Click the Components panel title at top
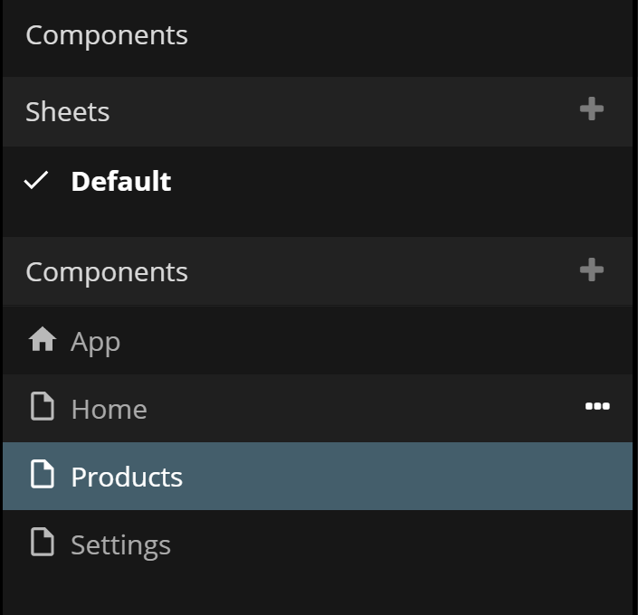The height and width of the screenshot is (615, 638). (x=107, y=35)
